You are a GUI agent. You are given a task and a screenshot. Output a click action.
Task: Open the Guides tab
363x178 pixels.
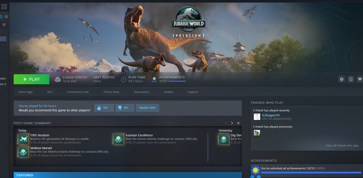(x=168, y=92)
